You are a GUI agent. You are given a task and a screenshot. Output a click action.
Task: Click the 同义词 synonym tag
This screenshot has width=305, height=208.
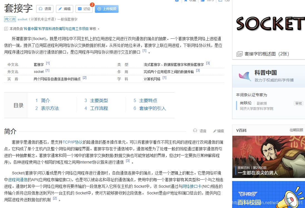[x=10, y=19]
